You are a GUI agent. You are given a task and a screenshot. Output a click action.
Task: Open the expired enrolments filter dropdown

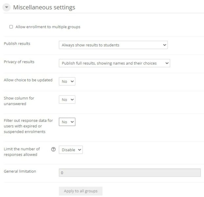[x=67, y=122]
